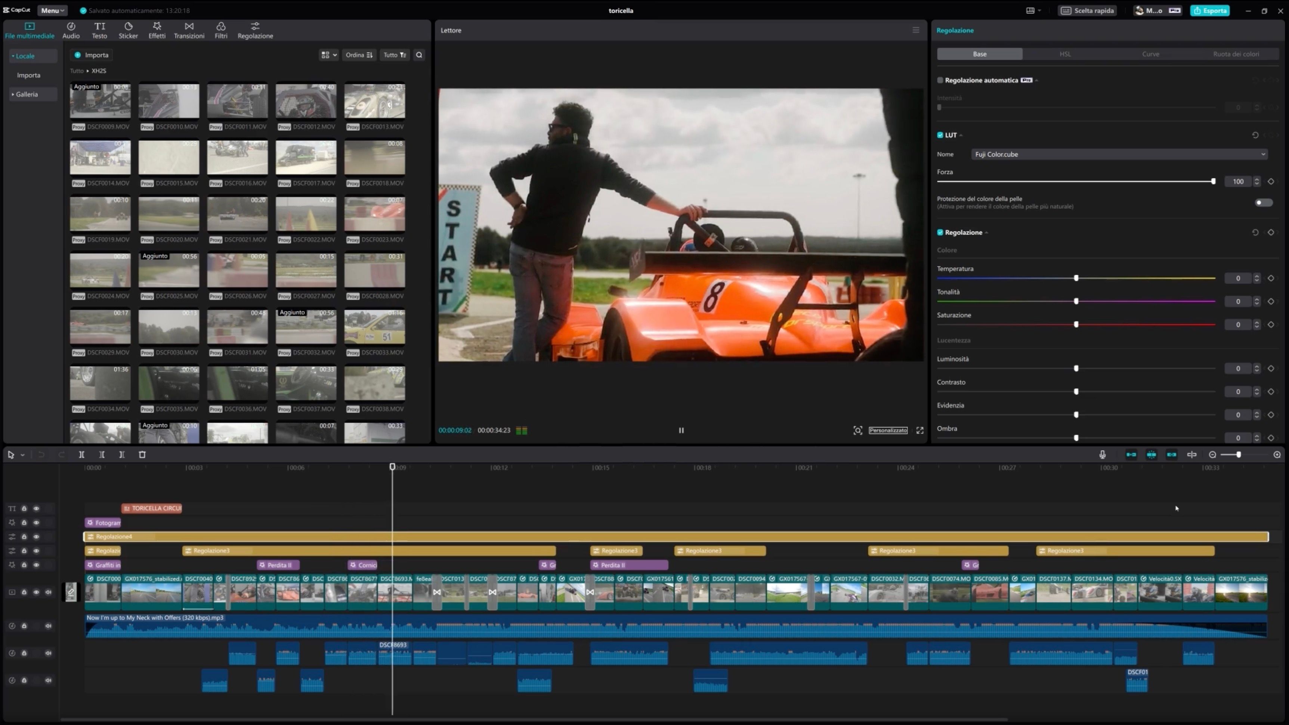
Task: Click the Saturazione slider handle
Action: [x=1076, y=324]
